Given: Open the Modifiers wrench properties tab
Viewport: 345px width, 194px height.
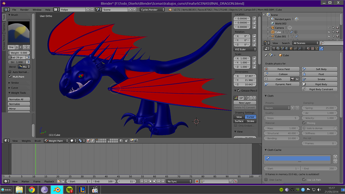Looking at the screenshot, I should pos(300,49).
